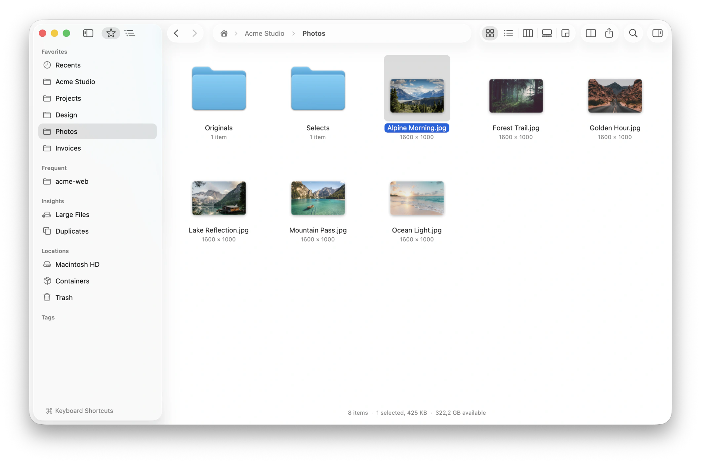Click the Photos breadcrumb
Screen dimensions: 701x463
pyautogui.click(x=314, y=33)
